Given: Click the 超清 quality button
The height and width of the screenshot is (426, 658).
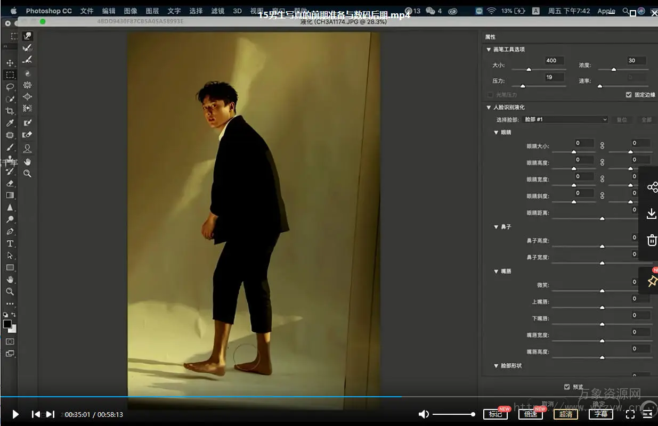Looking at the screenshot, I should click(x=565, y=414).
